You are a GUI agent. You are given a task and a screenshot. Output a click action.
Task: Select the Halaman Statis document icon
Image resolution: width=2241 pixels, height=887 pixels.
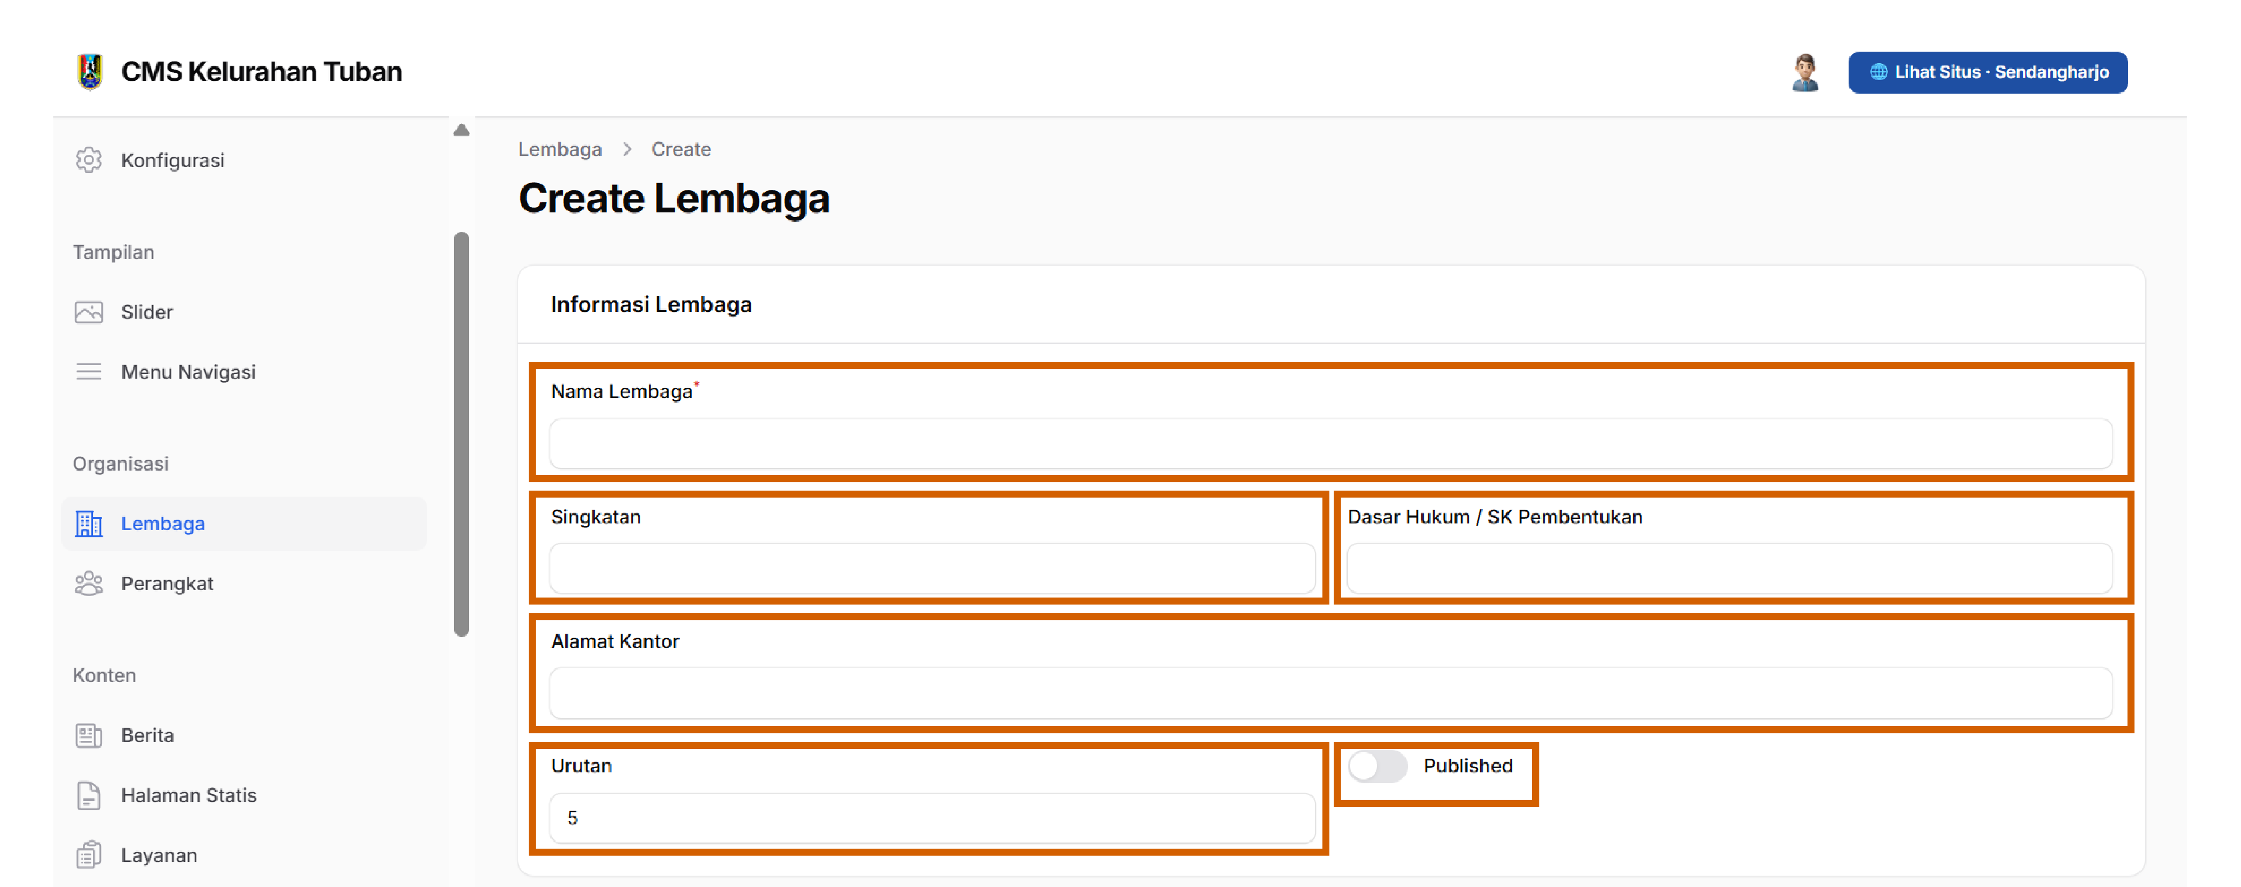(89, 795)
